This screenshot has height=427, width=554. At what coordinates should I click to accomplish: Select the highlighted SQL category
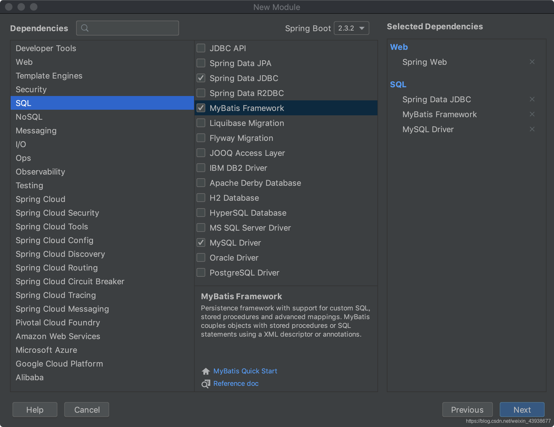pyautogui.click(x=102, y=103)
